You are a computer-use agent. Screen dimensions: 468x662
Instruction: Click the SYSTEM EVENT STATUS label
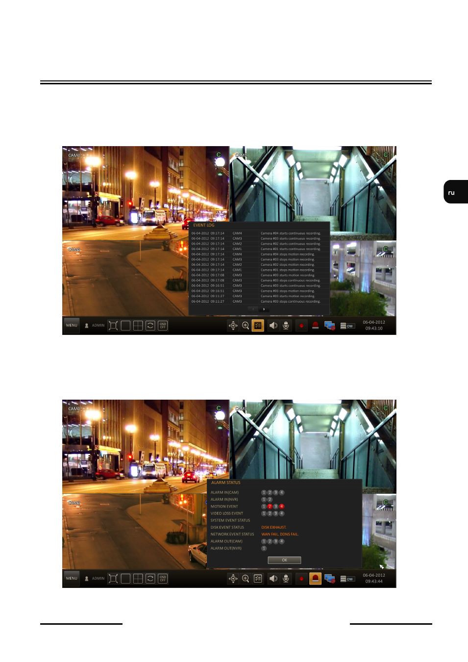(230, 520)
